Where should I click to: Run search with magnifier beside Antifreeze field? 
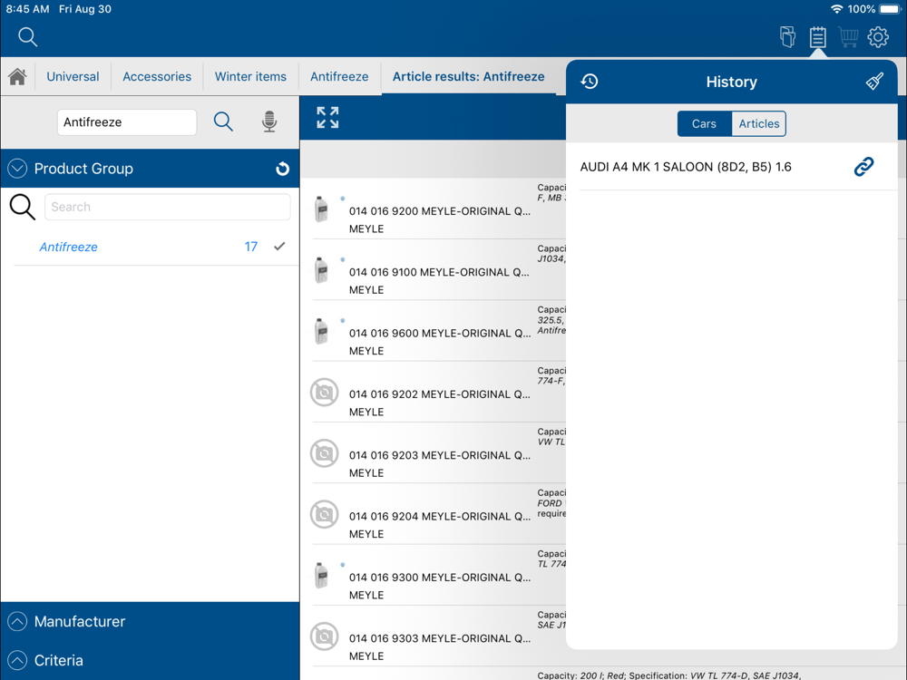click(223, 122)
